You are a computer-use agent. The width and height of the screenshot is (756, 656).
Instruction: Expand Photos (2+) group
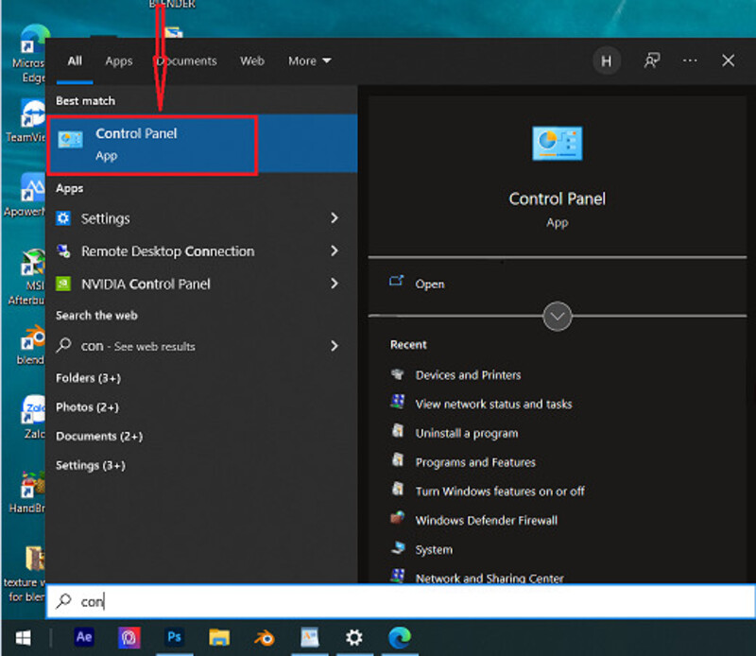click(87, 407)
